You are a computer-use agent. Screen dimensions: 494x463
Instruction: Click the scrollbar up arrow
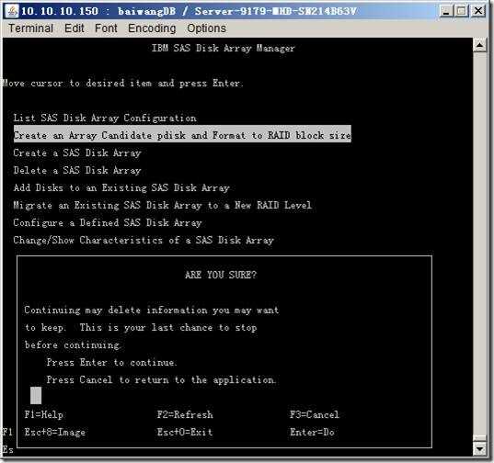(x=480, y=46)
